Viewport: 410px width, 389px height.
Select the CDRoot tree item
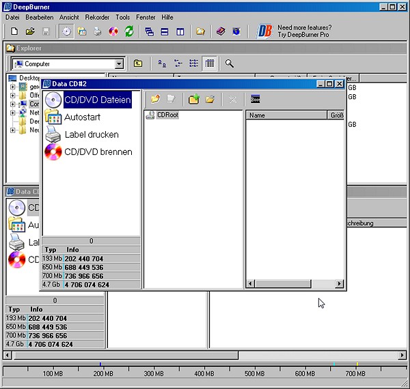167,115
